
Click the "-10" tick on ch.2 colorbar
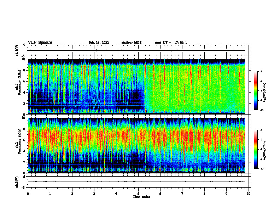(261, 169)
